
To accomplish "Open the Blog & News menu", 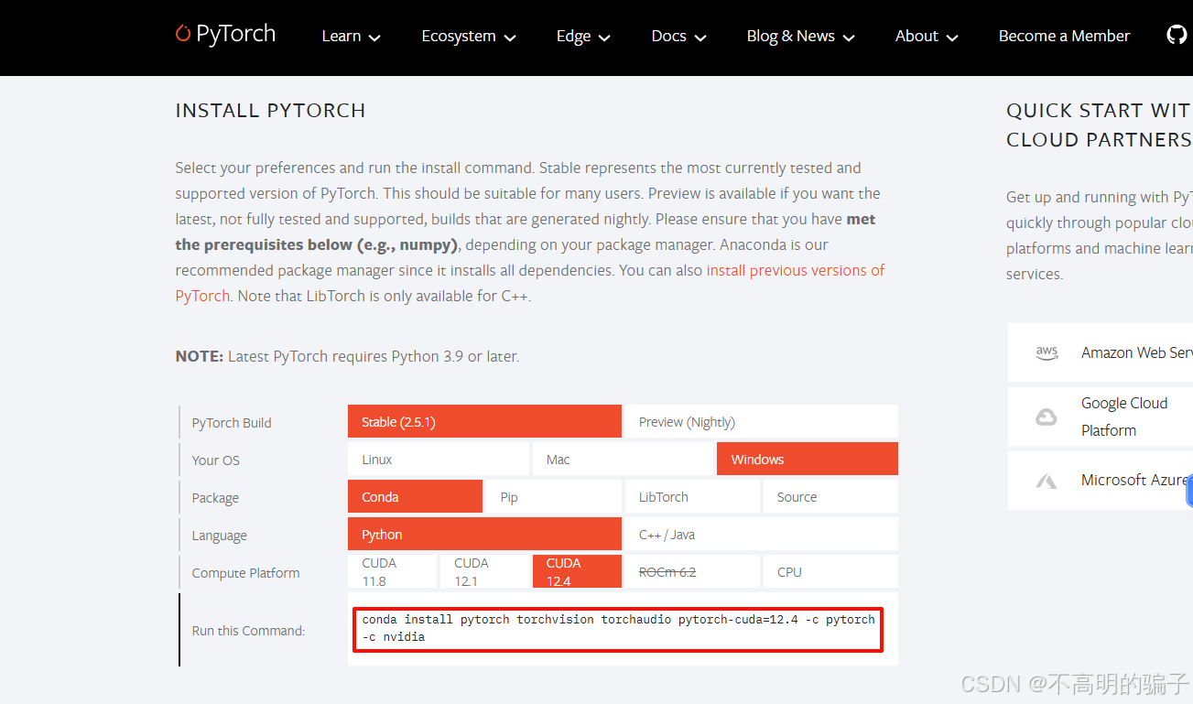I will tap(800, 37).
